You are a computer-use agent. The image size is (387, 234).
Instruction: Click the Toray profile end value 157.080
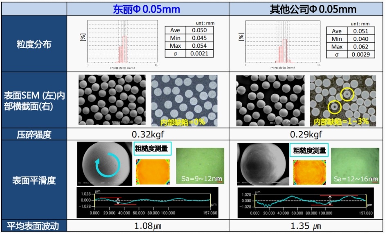point(210,213)
